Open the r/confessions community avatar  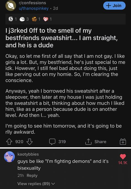tap(11, 6)
